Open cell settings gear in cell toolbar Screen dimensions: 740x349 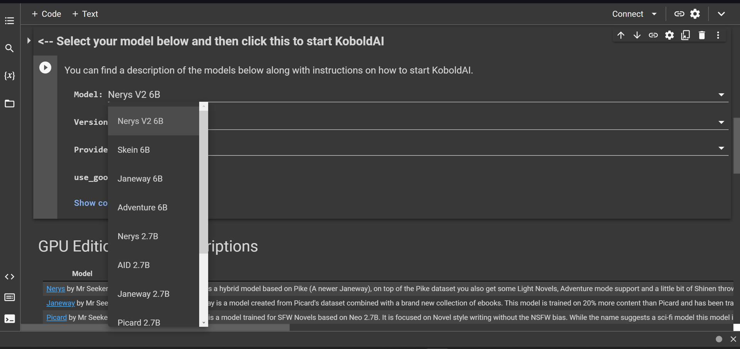pos(669,35)
